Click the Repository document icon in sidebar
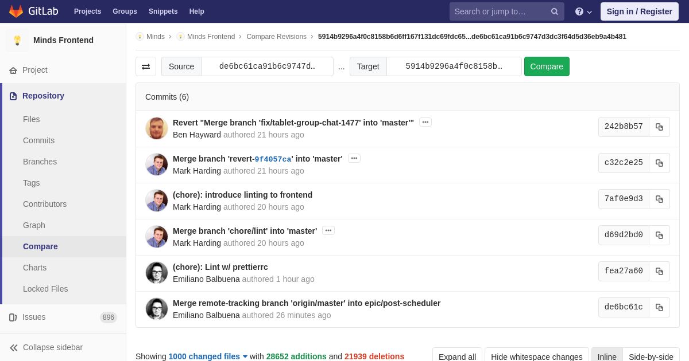Image resolution: width=689 pixels, height=361 pixels. [13, 96]
